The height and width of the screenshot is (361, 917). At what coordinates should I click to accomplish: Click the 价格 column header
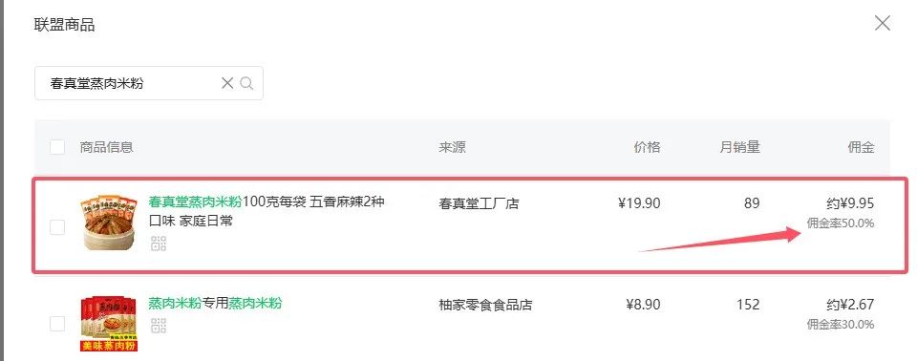coord(647,147)
